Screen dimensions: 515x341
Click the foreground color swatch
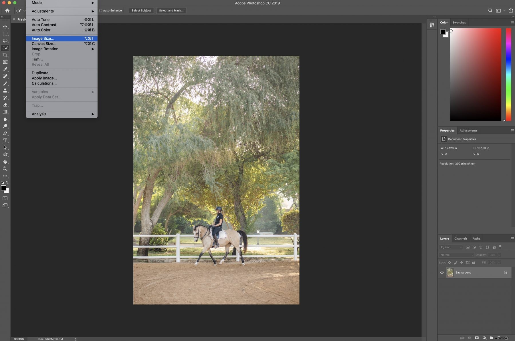pos(4,188)
